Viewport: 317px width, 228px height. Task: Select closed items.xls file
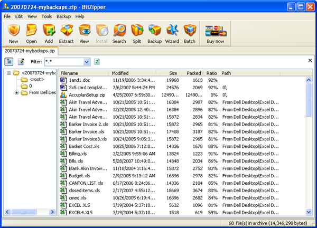point(182,191)
